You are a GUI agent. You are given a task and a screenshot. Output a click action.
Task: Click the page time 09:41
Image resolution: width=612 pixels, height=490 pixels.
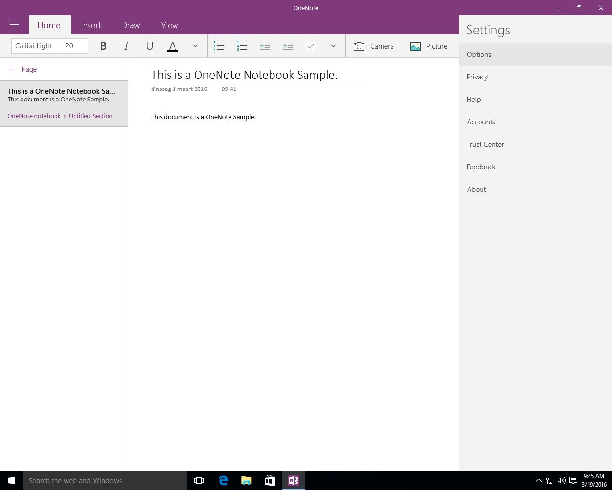tap(229, 89)
